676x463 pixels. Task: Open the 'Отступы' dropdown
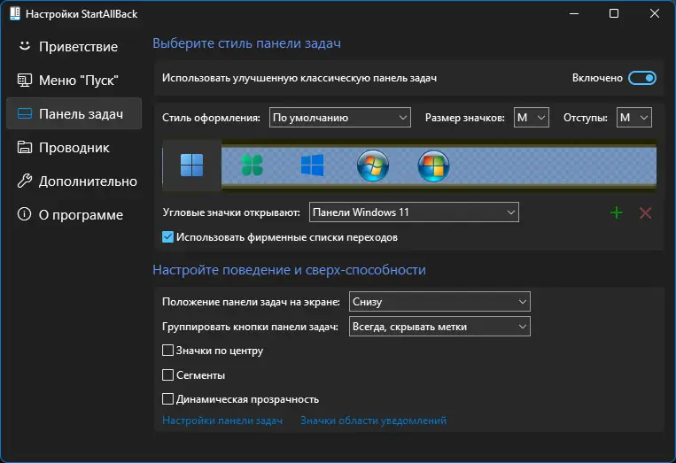coord(633,118)
